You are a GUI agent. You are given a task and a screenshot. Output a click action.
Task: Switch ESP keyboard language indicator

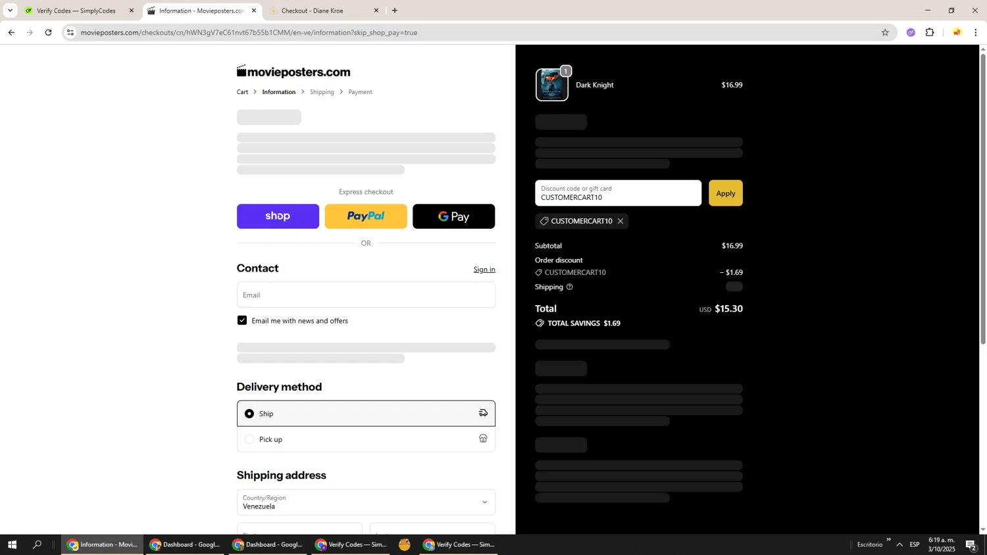coord(915,544)
